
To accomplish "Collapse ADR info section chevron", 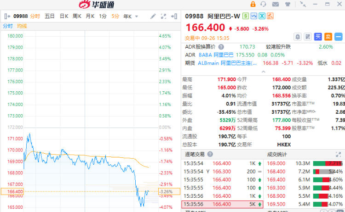I will (264, 72).
